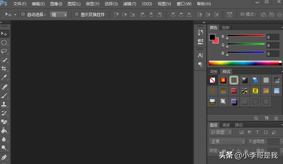This screenshot has width=283, height=164.
Task: Distribute left edges button in options bar
Action: [x=199, y=15]
